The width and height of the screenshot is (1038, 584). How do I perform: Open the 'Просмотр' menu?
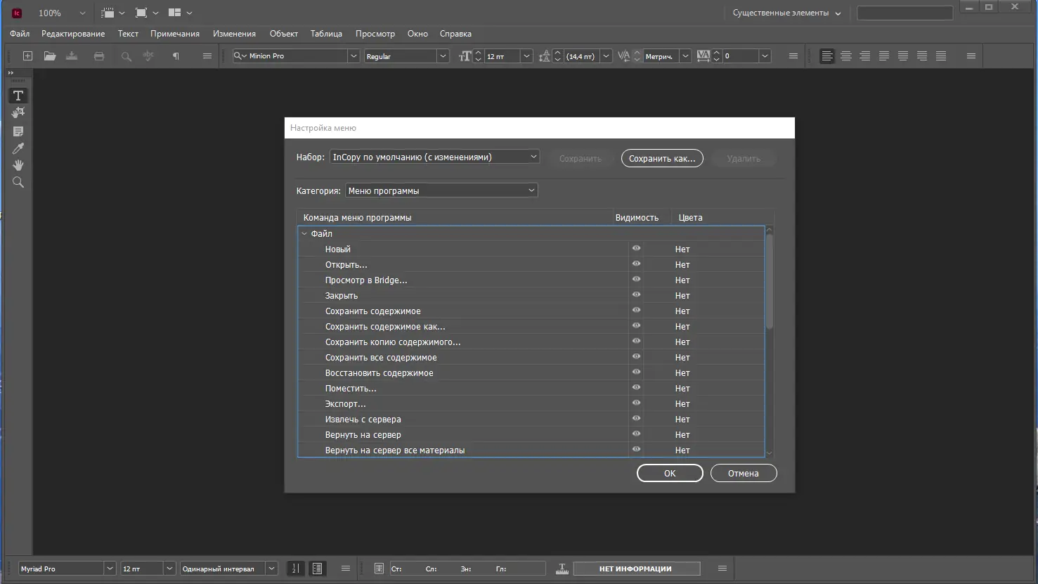[375, 34]
